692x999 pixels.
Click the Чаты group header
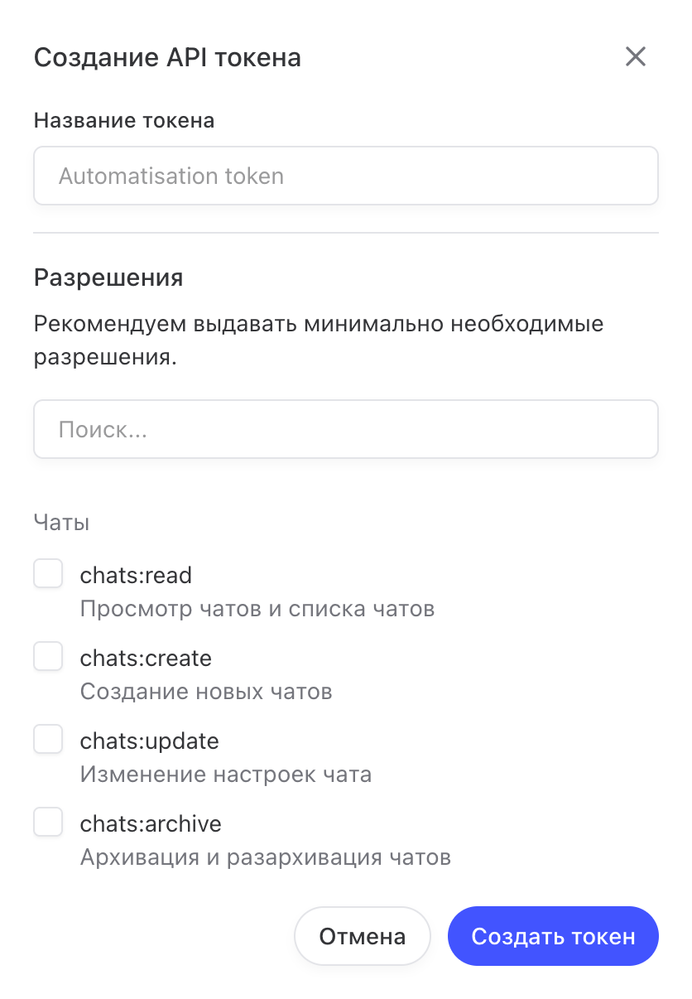(61, 522)
